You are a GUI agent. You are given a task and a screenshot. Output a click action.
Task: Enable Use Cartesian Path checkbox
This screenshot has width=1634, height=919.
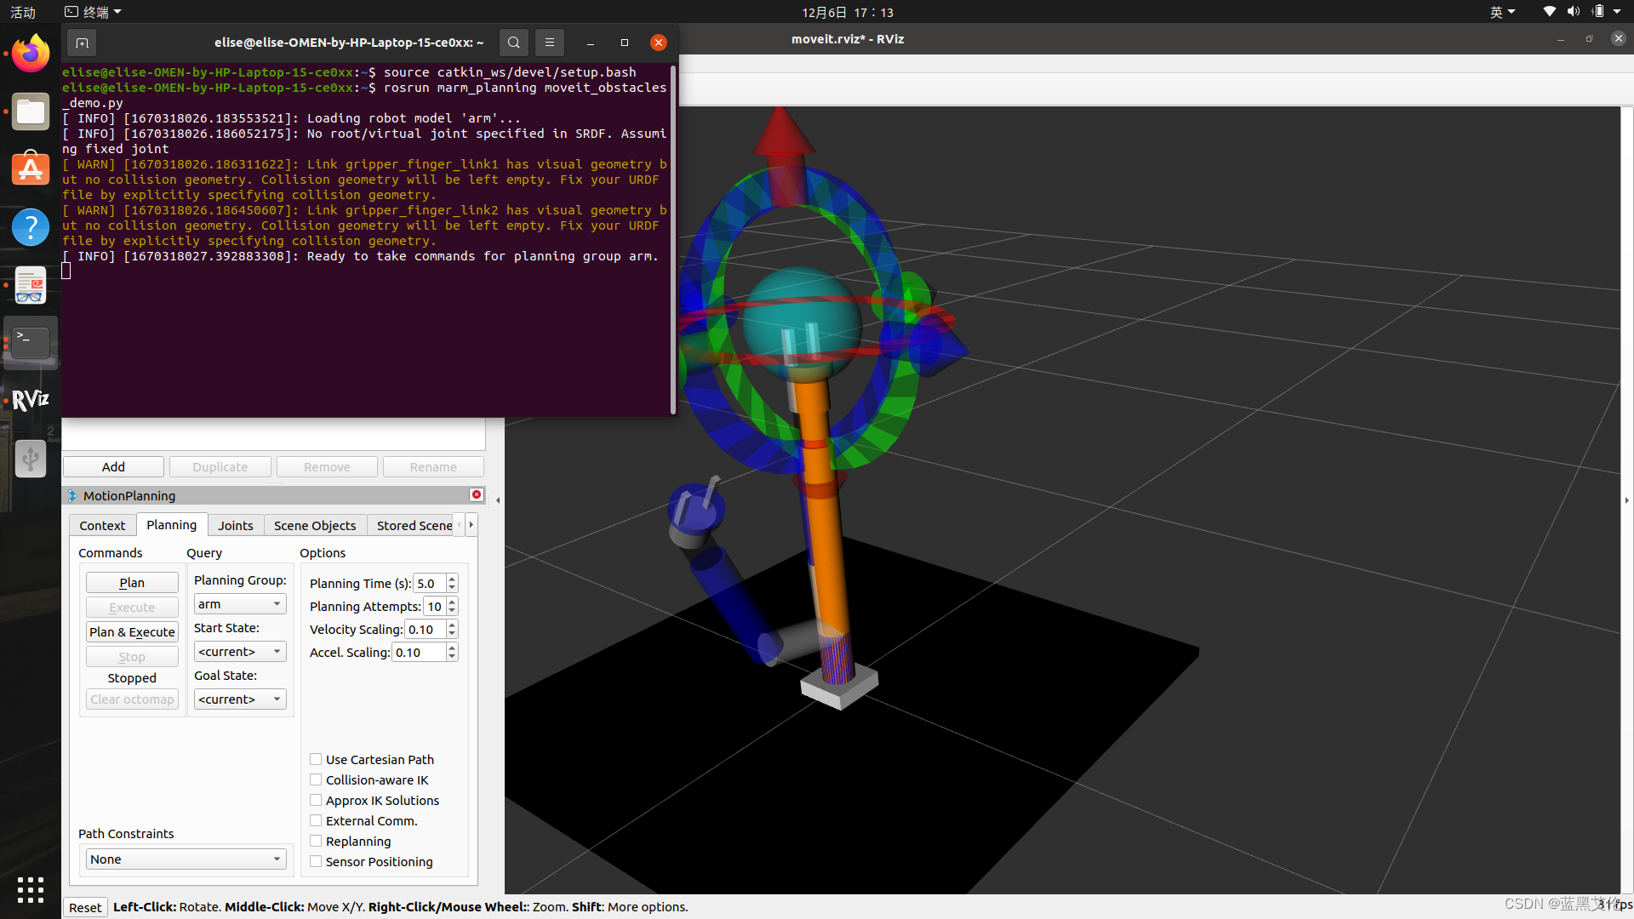316,759
